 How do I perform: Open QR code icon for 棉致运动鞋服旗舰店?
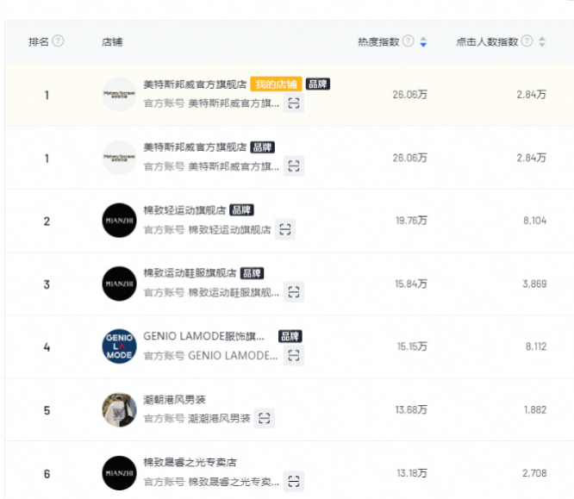294,292
